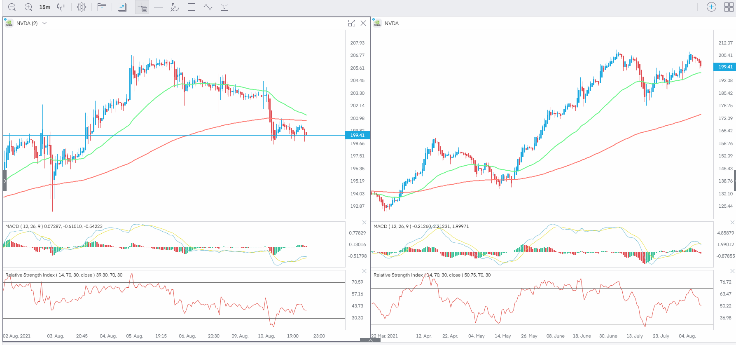Select the rectangle shape tool
The height and width of the screenshot is (345, 736).
click(x=192, y=7)
